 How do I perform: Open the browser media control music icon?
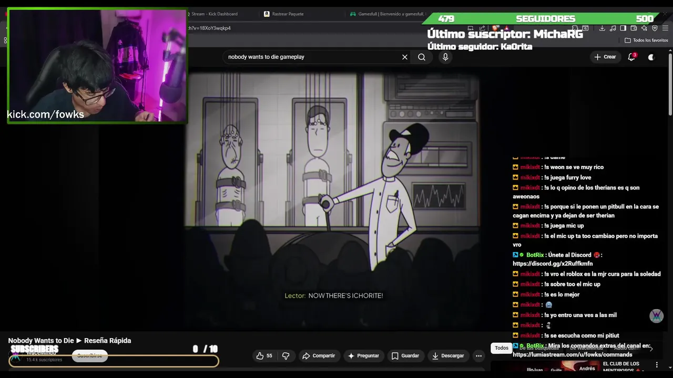tap(613, 28)
